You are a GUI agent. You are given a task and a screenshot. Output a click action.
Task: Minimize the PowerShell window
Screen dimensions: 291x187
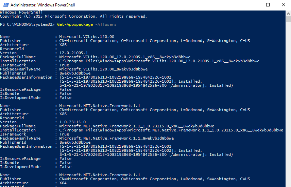[x=252, y=5]
